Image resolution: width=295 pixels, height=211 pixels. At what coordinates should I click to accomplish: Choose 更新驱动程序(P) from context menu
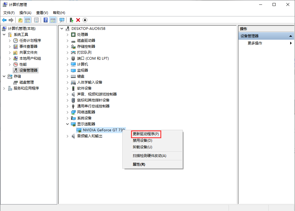(146, 134)
